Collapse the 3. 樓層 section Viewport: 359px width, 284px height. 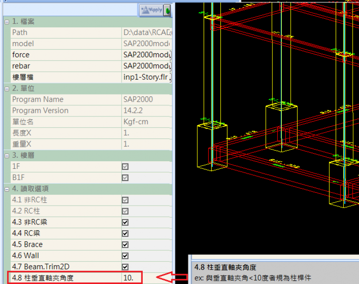(7, 156)
